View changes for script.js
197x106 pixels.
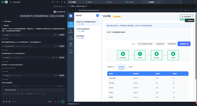pos(62,58)
